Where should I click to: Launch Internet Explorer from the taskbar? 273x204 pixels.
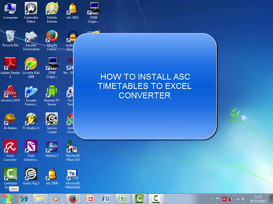pyautogui.click(x=24, y=199)
